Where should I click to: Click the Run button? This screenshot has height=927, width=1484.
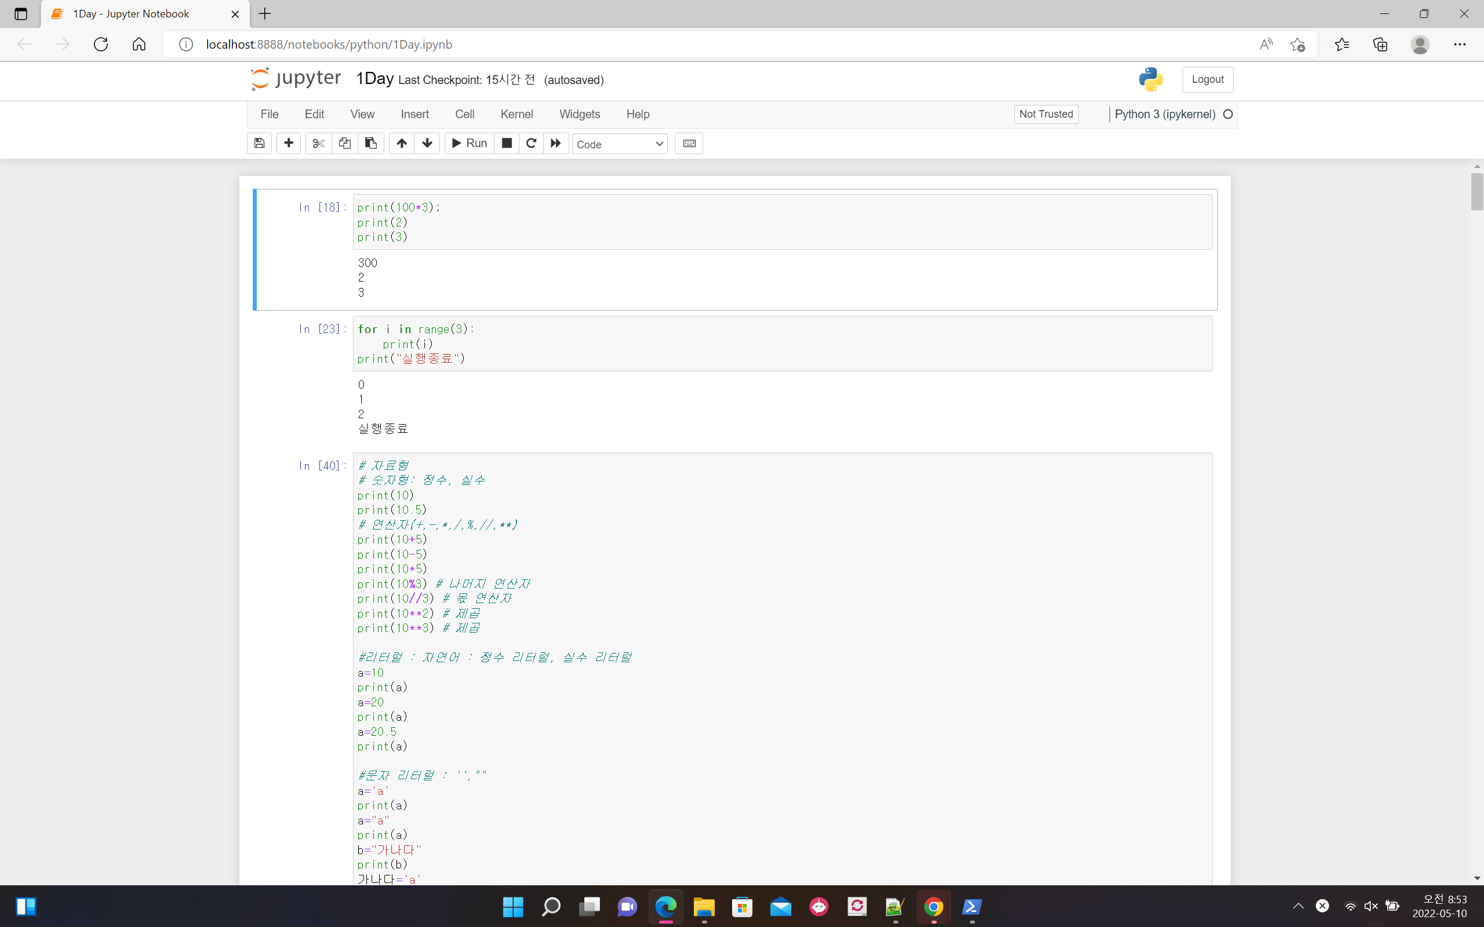(469, 144)
